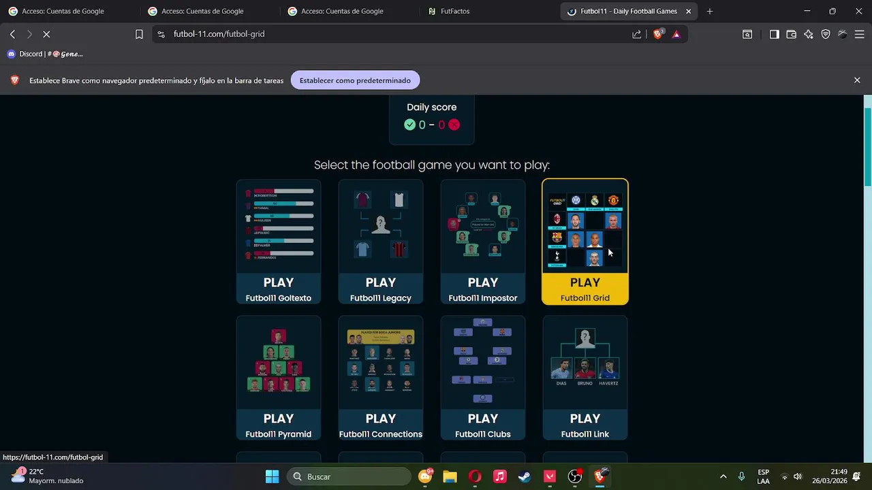The width and height of the screenshot is (872, 490).
Task: Bookmark this page with the bookmark icon
Action: coord(139,34)
